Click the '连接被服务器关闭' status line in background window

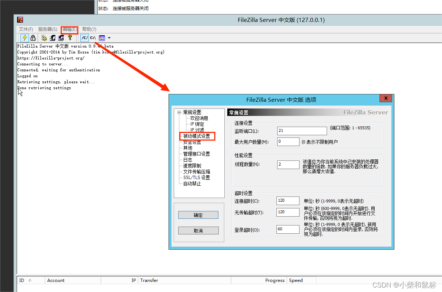click(131, 9)
